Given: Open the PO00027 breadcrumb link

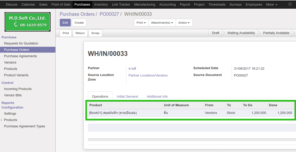Looking at the screenshot, I should (109, 14).
